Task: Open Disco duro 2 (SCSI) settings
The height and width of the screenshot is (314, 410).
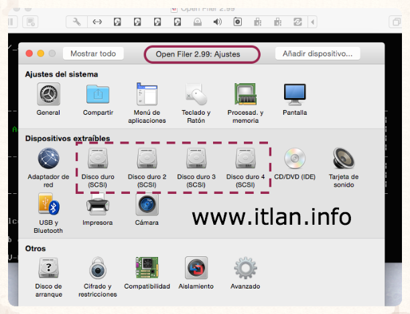Action: 147,159
